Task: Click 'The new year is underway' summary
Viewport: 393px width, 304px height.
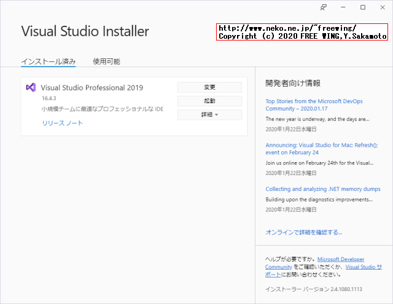Action: click(x=317, y=119)
